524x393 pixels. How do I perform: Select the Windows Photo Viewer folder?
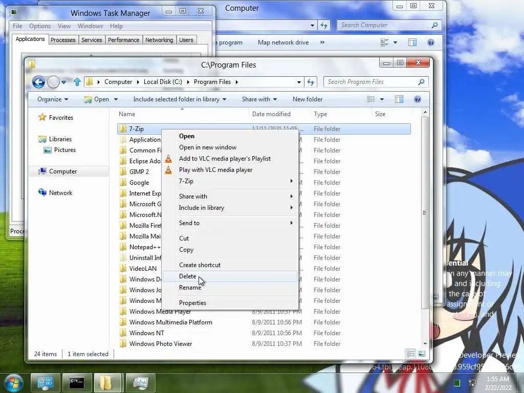click(161, 344)
